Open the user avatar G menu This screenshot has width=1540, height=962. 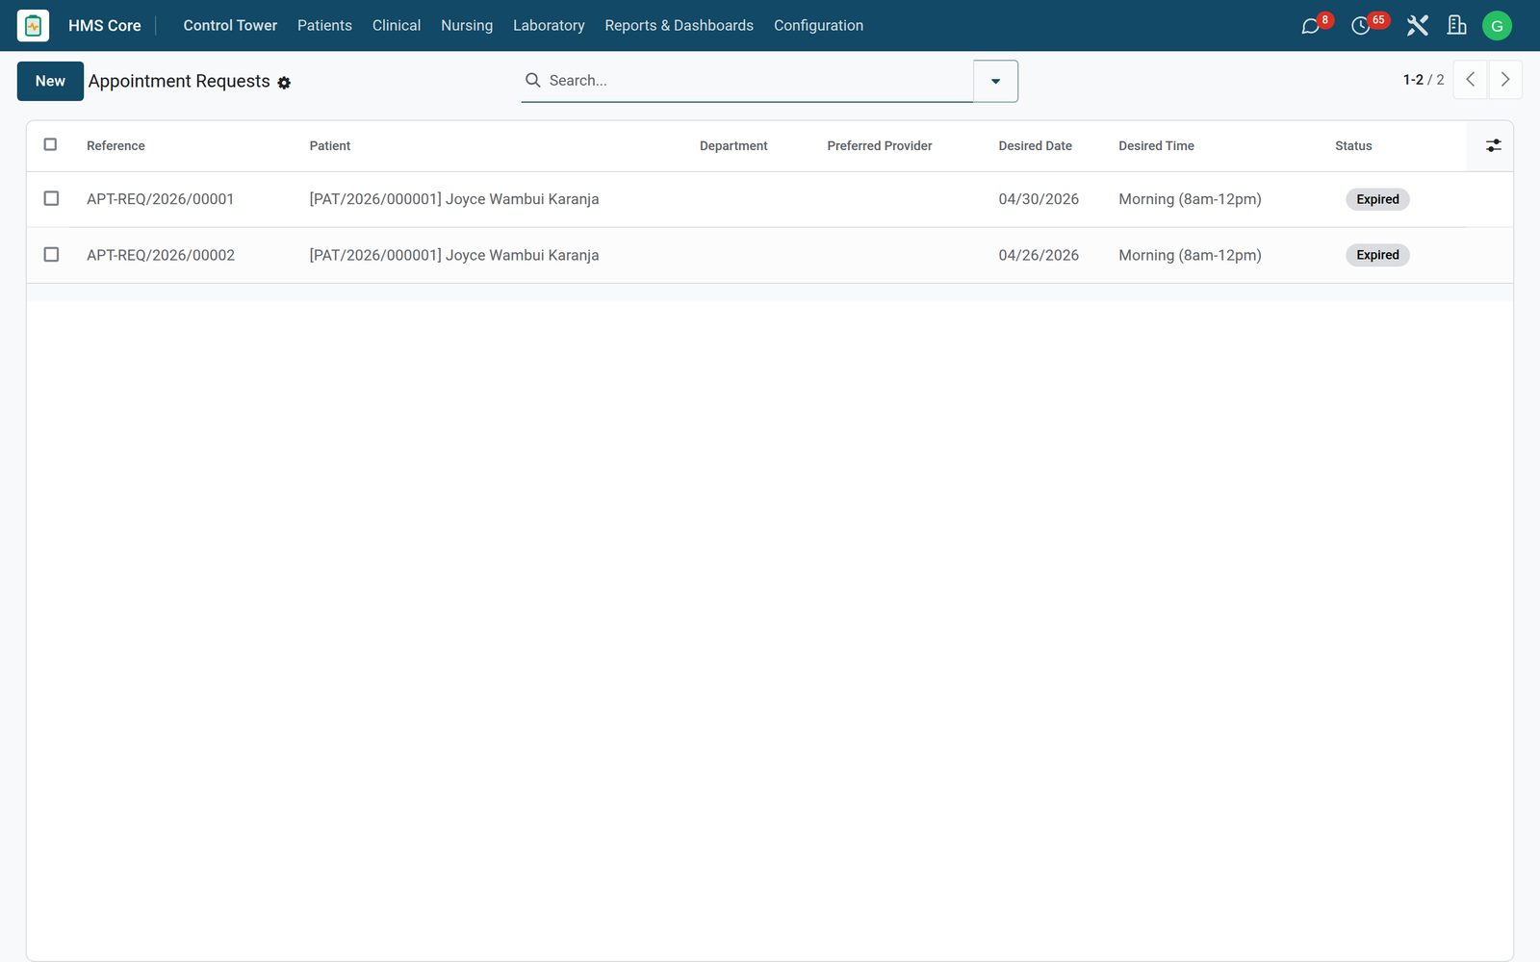click(1497, 26)
